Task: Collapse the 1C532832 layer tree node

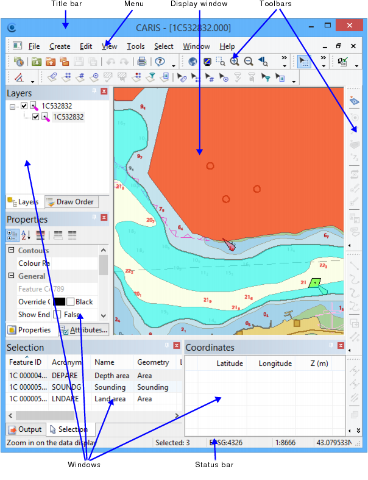Action: pyautogui.click(x=13, y=106)
